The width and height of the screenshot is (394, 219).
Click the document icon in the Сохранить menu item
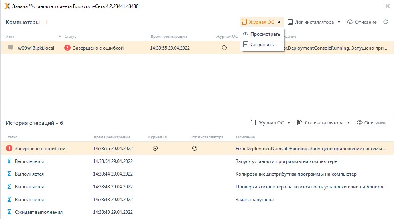pyautogui.click(x=246, y=45)
